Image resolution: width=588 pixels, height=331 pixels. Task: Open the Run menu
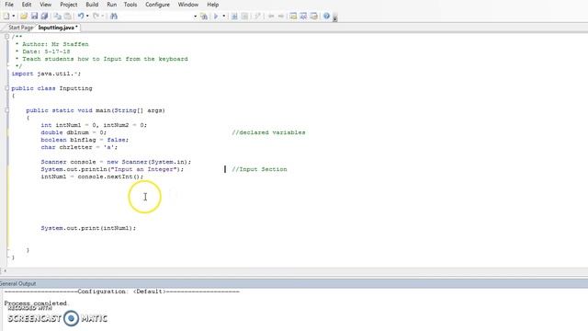point(112,5)
